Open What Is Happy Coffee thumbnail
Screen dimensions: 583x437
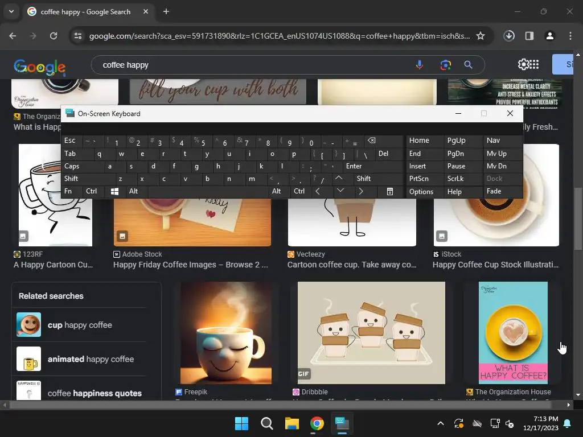point(513,332)
